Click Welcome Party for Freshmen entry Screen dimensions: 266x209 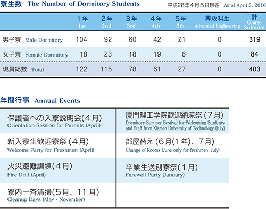51,146
